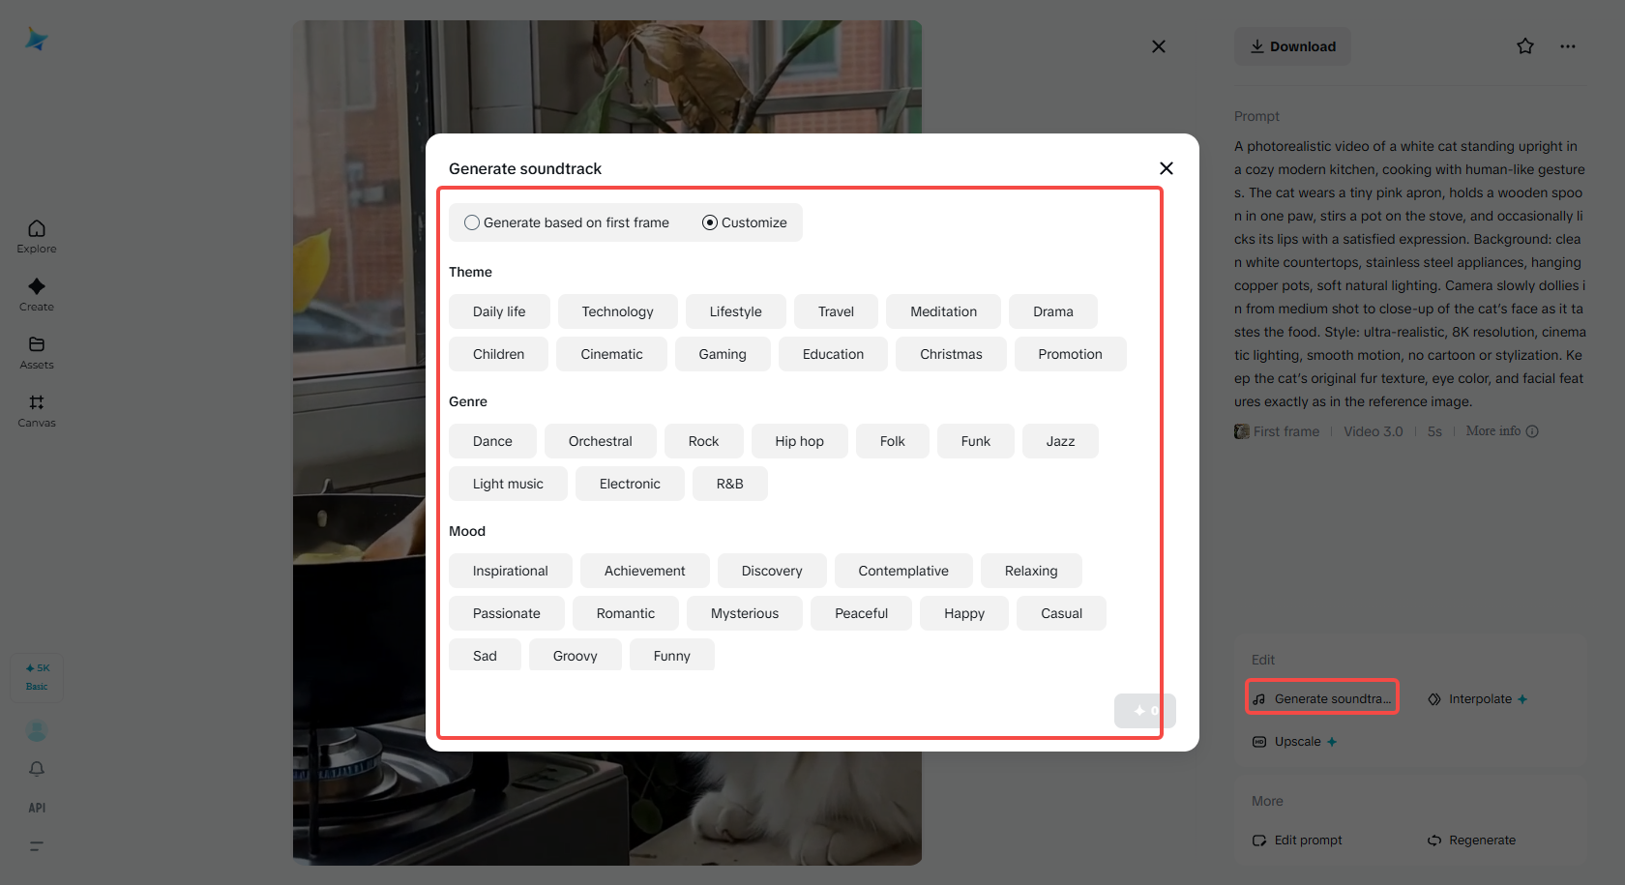Toggle the Orchestral genre chip
1625x885 pixels.
[601, 441]
